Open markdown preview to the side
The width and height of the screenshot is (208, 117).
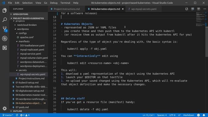pos(193,9)
